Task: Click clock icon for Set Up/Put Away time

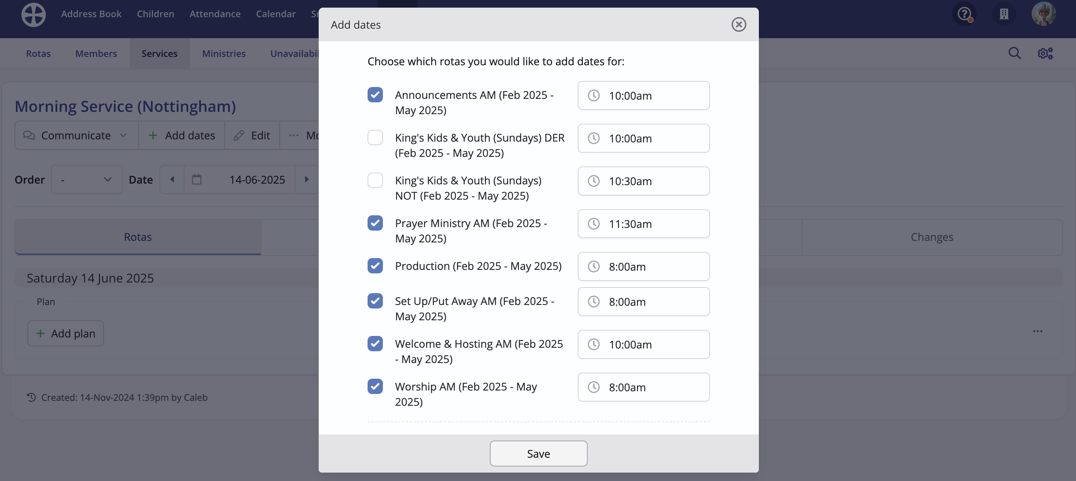Action: pyautogui.click(x=593, y=302)
